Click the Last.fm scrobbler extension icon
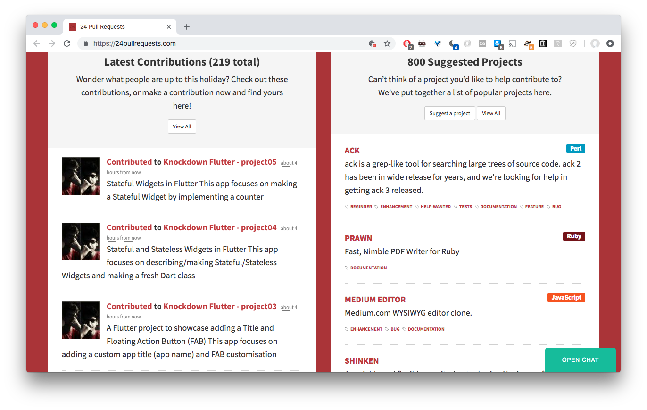This screenshot has width=647, height=410. pyautogui.click(x=482, y=43)
